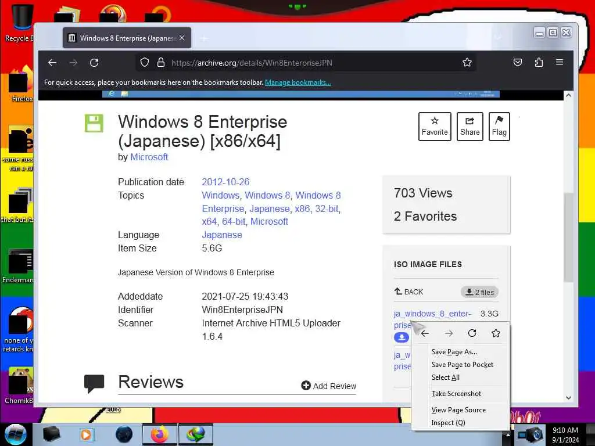This screenshot has height=446, width=595.
Task: Click the vertical scrollbar thumb
Action: 568,238
